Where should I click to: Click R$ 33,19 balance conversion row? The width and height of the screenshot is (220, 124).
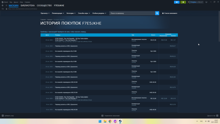(x=109, y=104)
